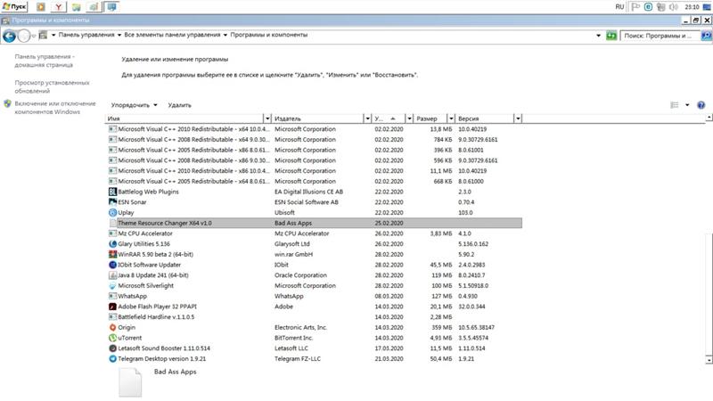Click the language indicator RU in tray
Image resolution: width=713 pixels, height=401 pixels.
[619, 7]
